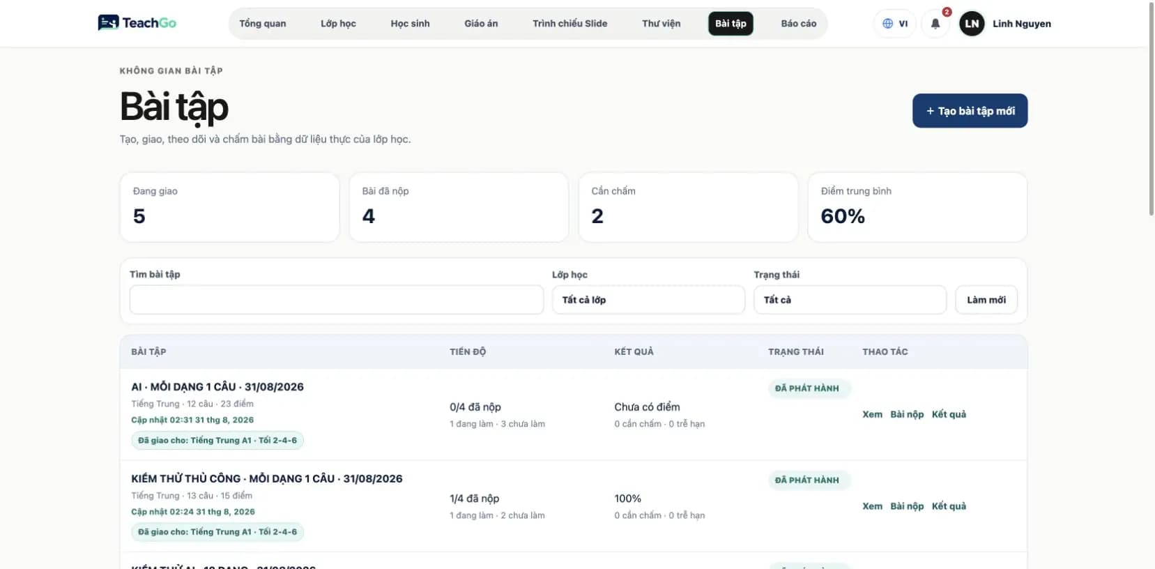Open Bài nộp for Kiểm thử thủ công row

point(907,506)
